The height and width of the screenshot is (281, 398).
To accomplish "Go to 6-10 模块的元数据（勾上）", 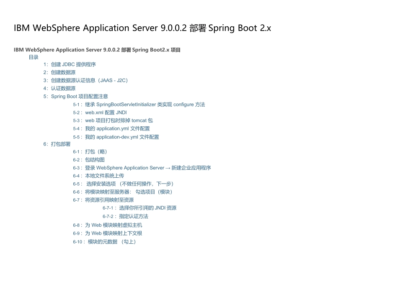I will coord(105,242).
